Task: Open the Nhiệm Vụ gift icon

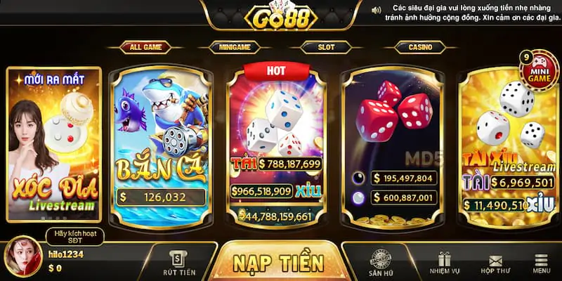Action: tap(445, 263)
